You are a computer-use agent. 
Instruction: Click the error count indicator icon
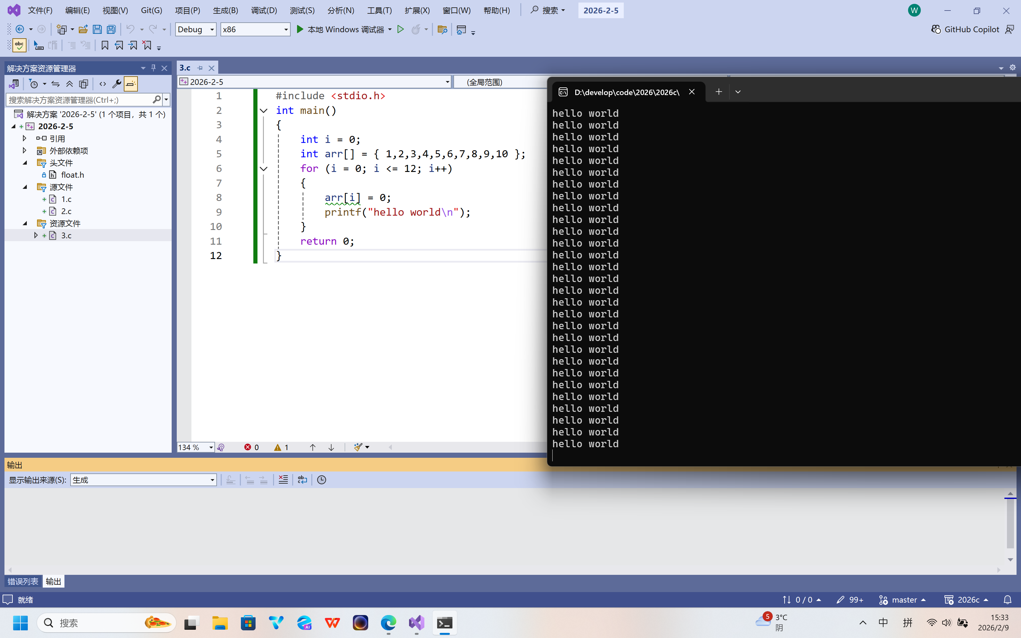click(248, 447)
